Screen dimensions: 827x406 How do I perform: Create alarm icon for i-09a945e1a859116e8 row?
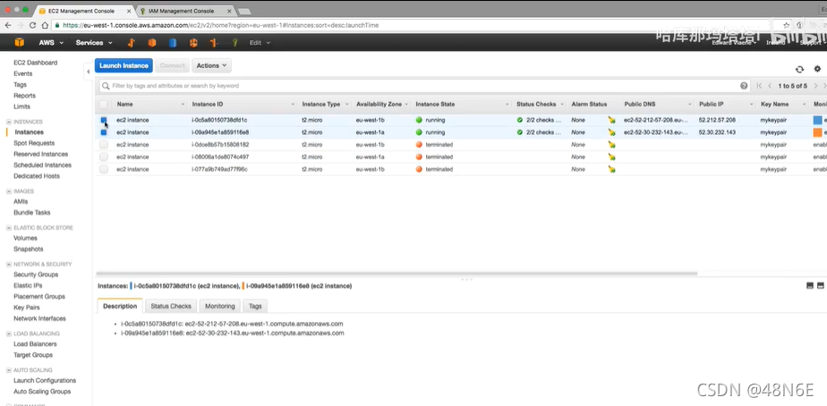tap(611, 132)
